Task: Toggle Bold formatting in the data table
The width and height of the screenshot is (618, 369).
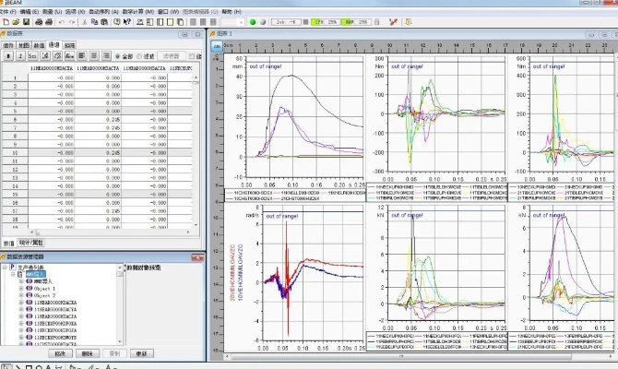Action: pyautogui.click(x=8, y=56)
